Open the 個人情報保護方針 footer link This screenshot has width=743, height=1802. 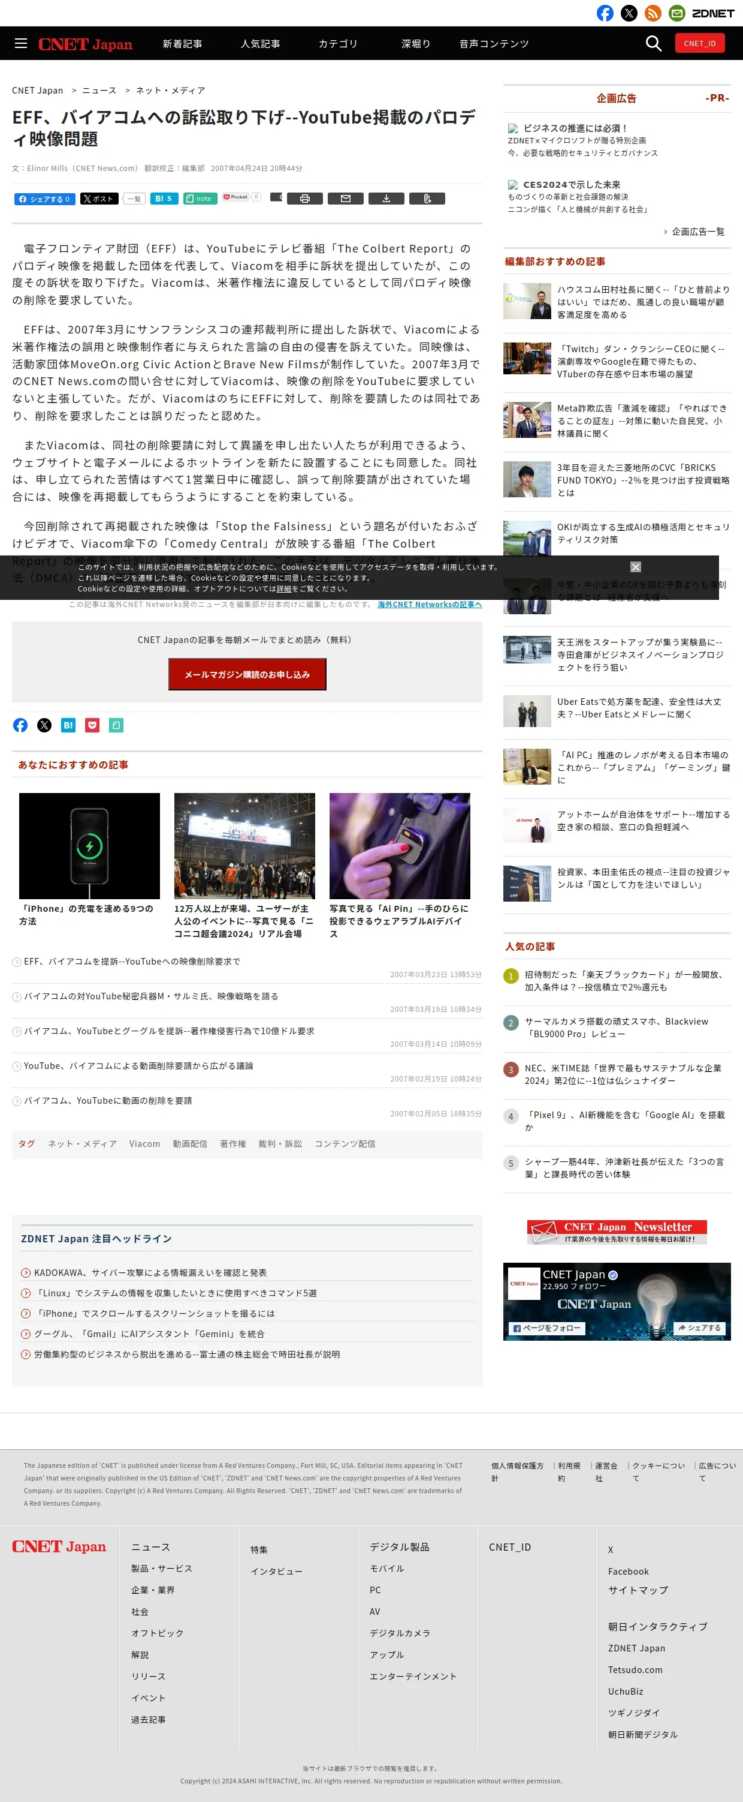click(517, 1471)
